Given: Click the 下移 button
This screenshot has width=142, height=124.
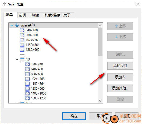Looking at the screenshot, I should [x=120, y=37].
